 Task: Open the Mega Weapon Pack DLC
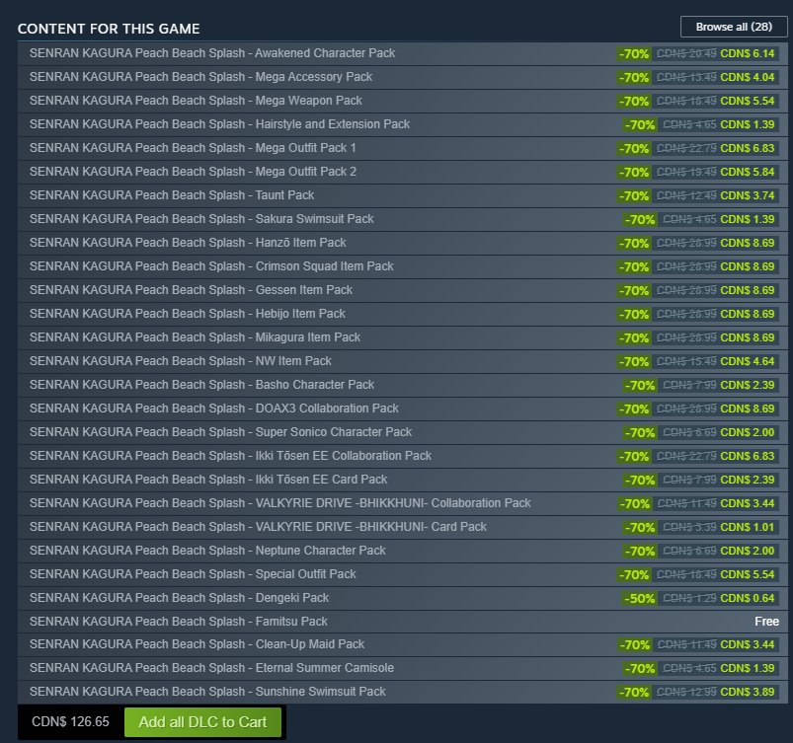(x=403, y=101)
